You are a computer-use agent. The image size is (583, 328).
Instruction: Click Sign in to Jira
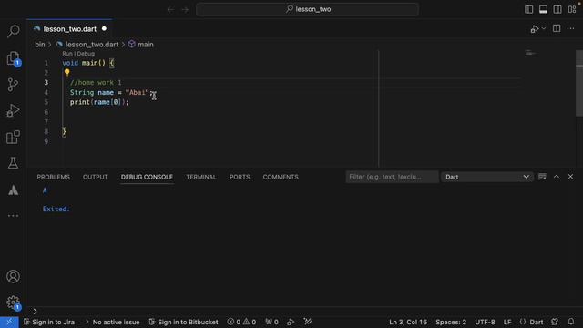(x=49, y=322)
